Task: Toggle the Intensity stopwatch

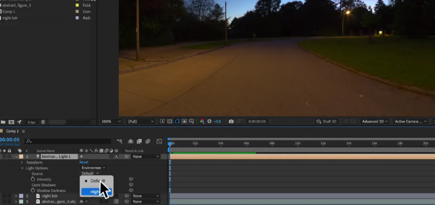Action: point(33,180)
